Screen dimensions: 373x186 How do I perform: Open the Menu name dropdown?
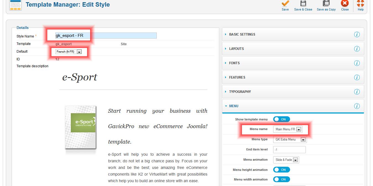288,129
